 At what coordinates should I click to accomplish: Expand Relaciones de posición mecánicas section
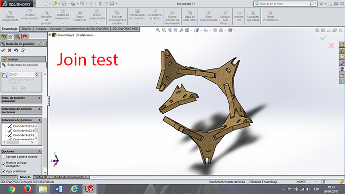(39, 109)
